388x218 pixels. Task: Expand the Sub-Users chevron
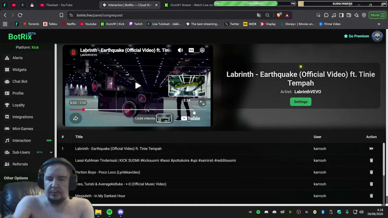pyautogui.click(x=51, y=152)
